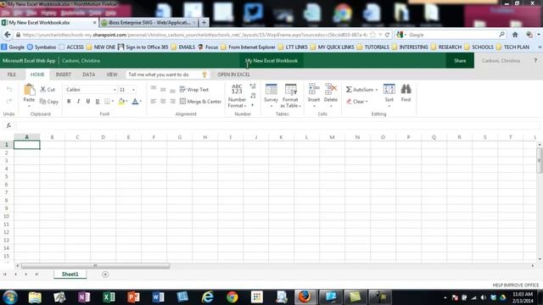Open the FILE tab
Screen dimensions: 543x305
(x=12, y=75)
